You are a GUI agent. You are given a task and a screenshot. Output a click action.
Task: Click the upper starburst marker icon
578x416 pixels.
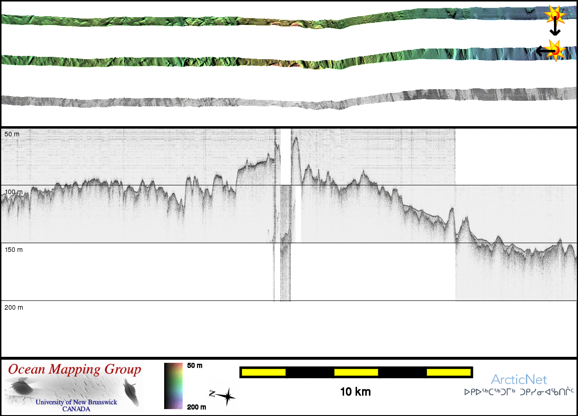(554, 15)
